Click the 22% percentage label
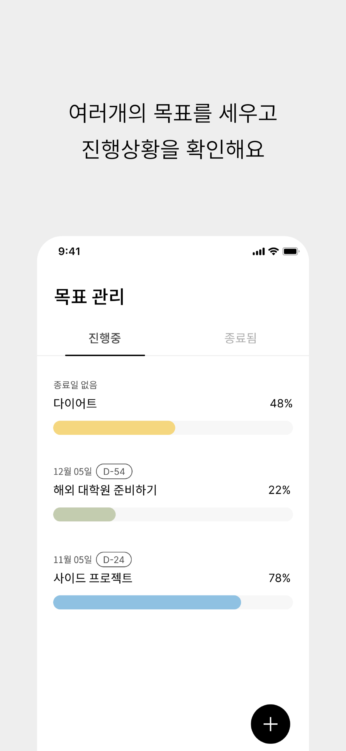 (x=279, y=490)
